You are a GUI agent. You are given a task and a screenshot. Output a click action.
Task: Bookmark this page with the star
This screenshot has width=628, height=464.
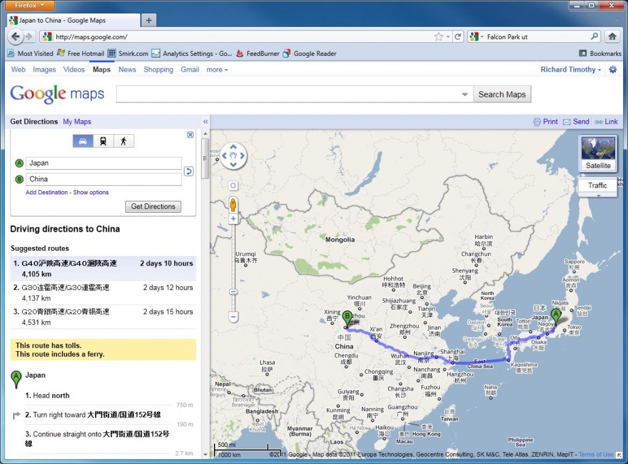438,37
